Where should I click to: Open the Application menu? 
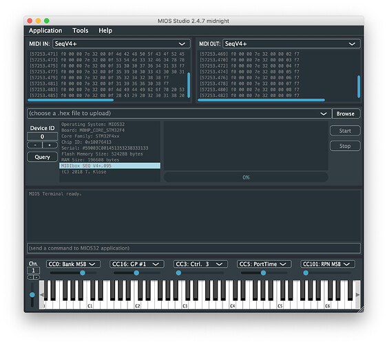click(45, 30)
